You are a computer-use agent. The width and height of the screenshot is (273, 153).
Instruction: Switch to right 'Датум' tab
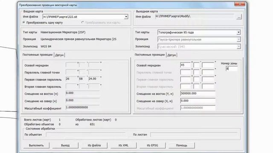pos(171,55)
